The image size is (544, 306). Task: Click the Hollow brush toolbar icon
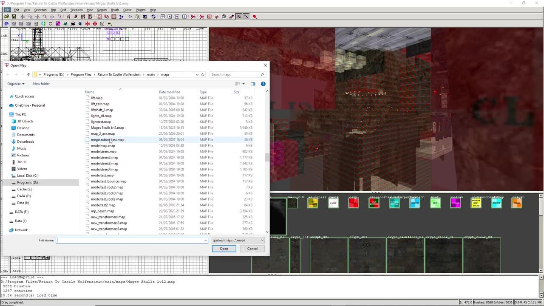tap(113, 17)
